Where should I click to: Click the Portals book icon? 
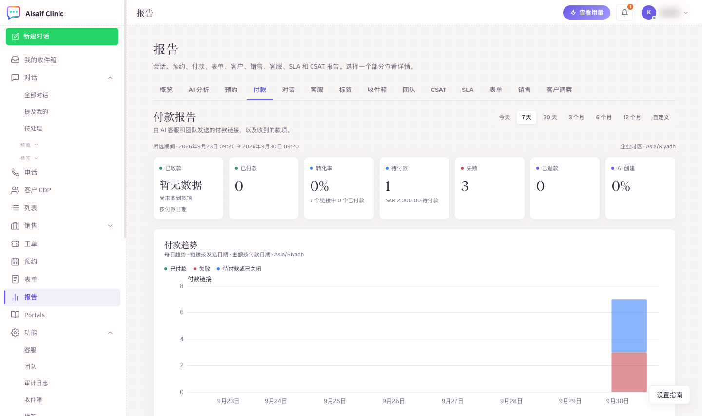tap(15, 315)
